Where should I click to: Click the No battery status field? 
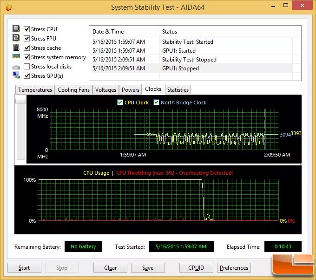coord(83,246)
